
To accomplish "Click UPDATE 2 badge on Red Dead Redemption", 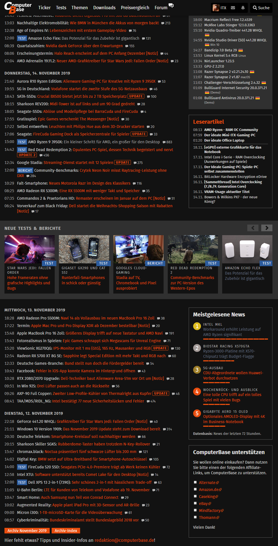I will click(x=27, y=155).
